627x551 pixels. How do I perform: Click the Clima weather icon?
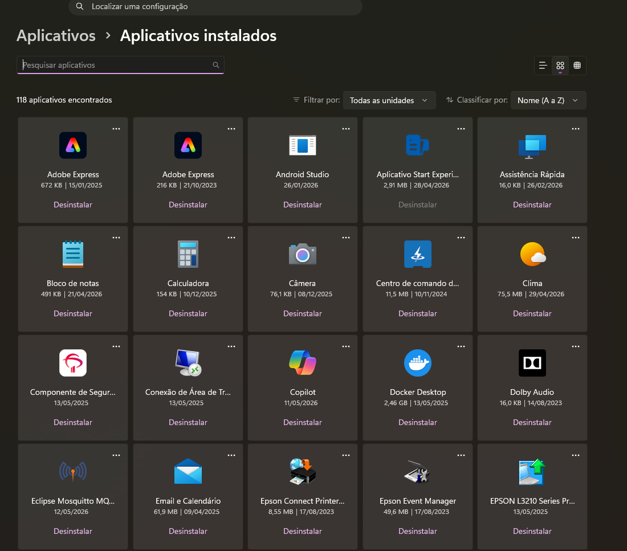532,254
